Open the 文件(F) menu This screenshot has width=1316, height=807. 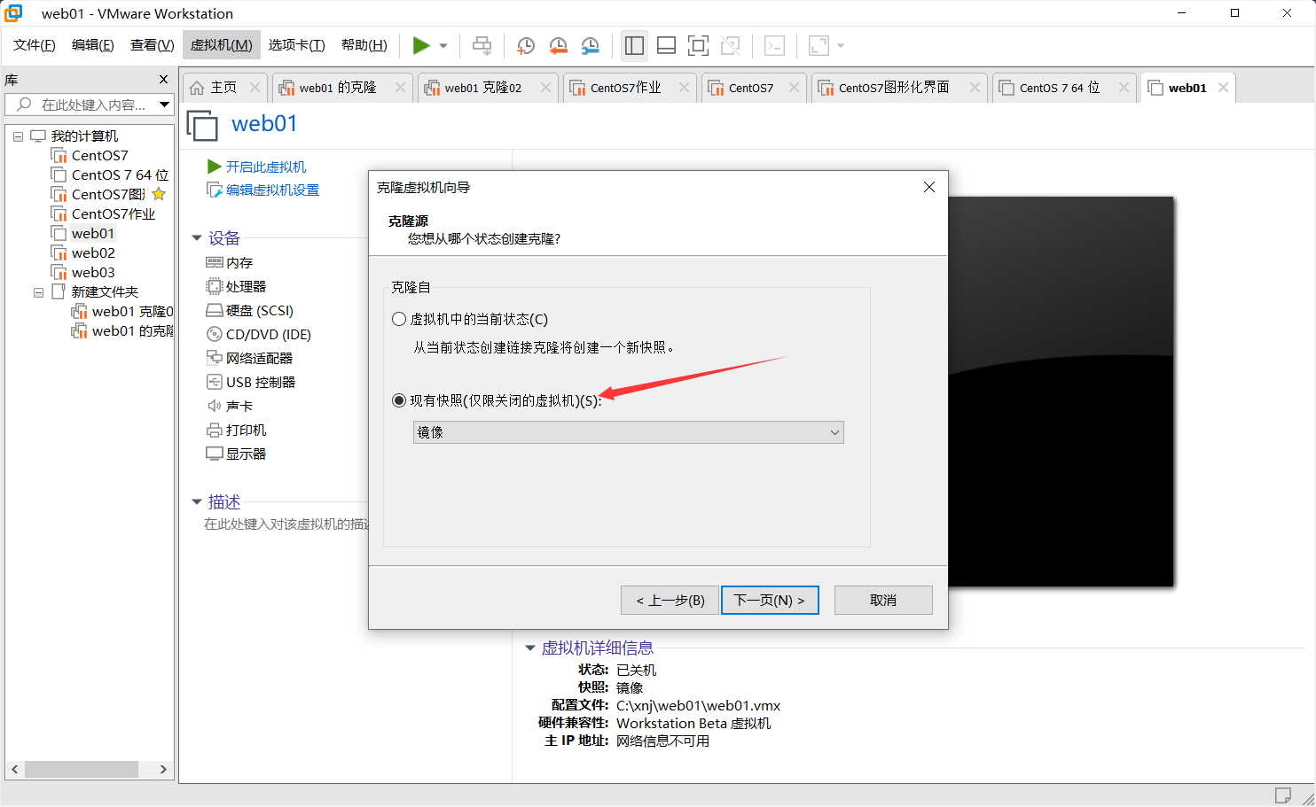tap(34, 45)
